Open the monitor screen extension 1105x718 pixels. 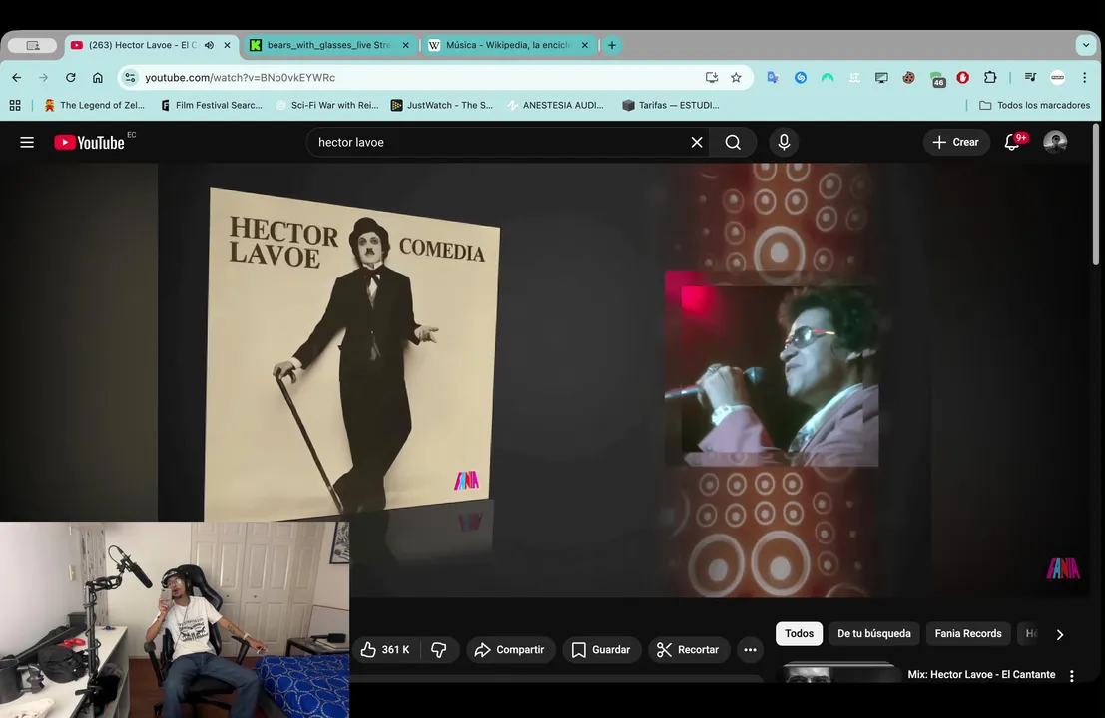881,78
